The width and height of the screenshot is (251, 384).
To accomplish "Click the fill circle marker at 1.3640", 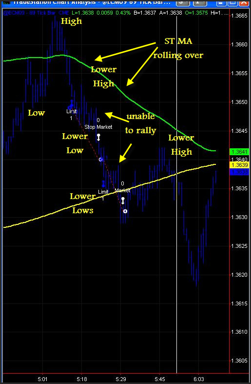I will tap(101, 160).
